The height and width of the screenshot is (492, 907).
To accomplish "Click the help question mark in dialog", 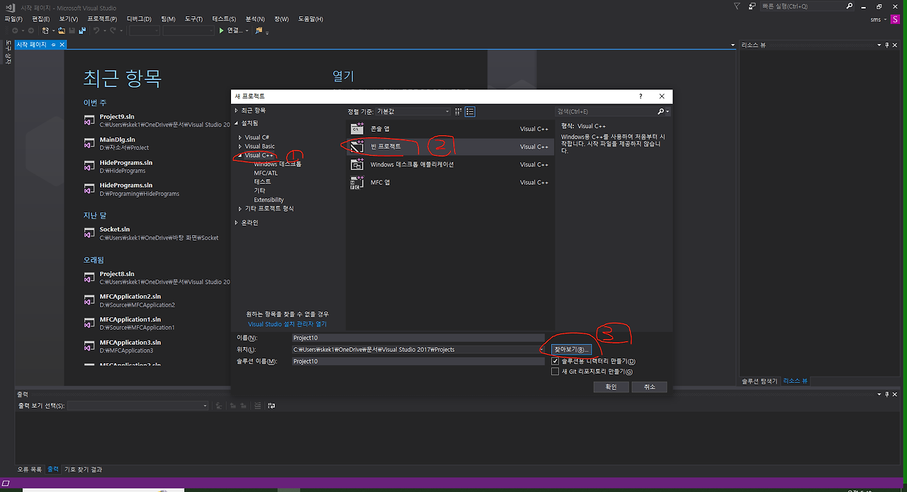I will 641,96.
